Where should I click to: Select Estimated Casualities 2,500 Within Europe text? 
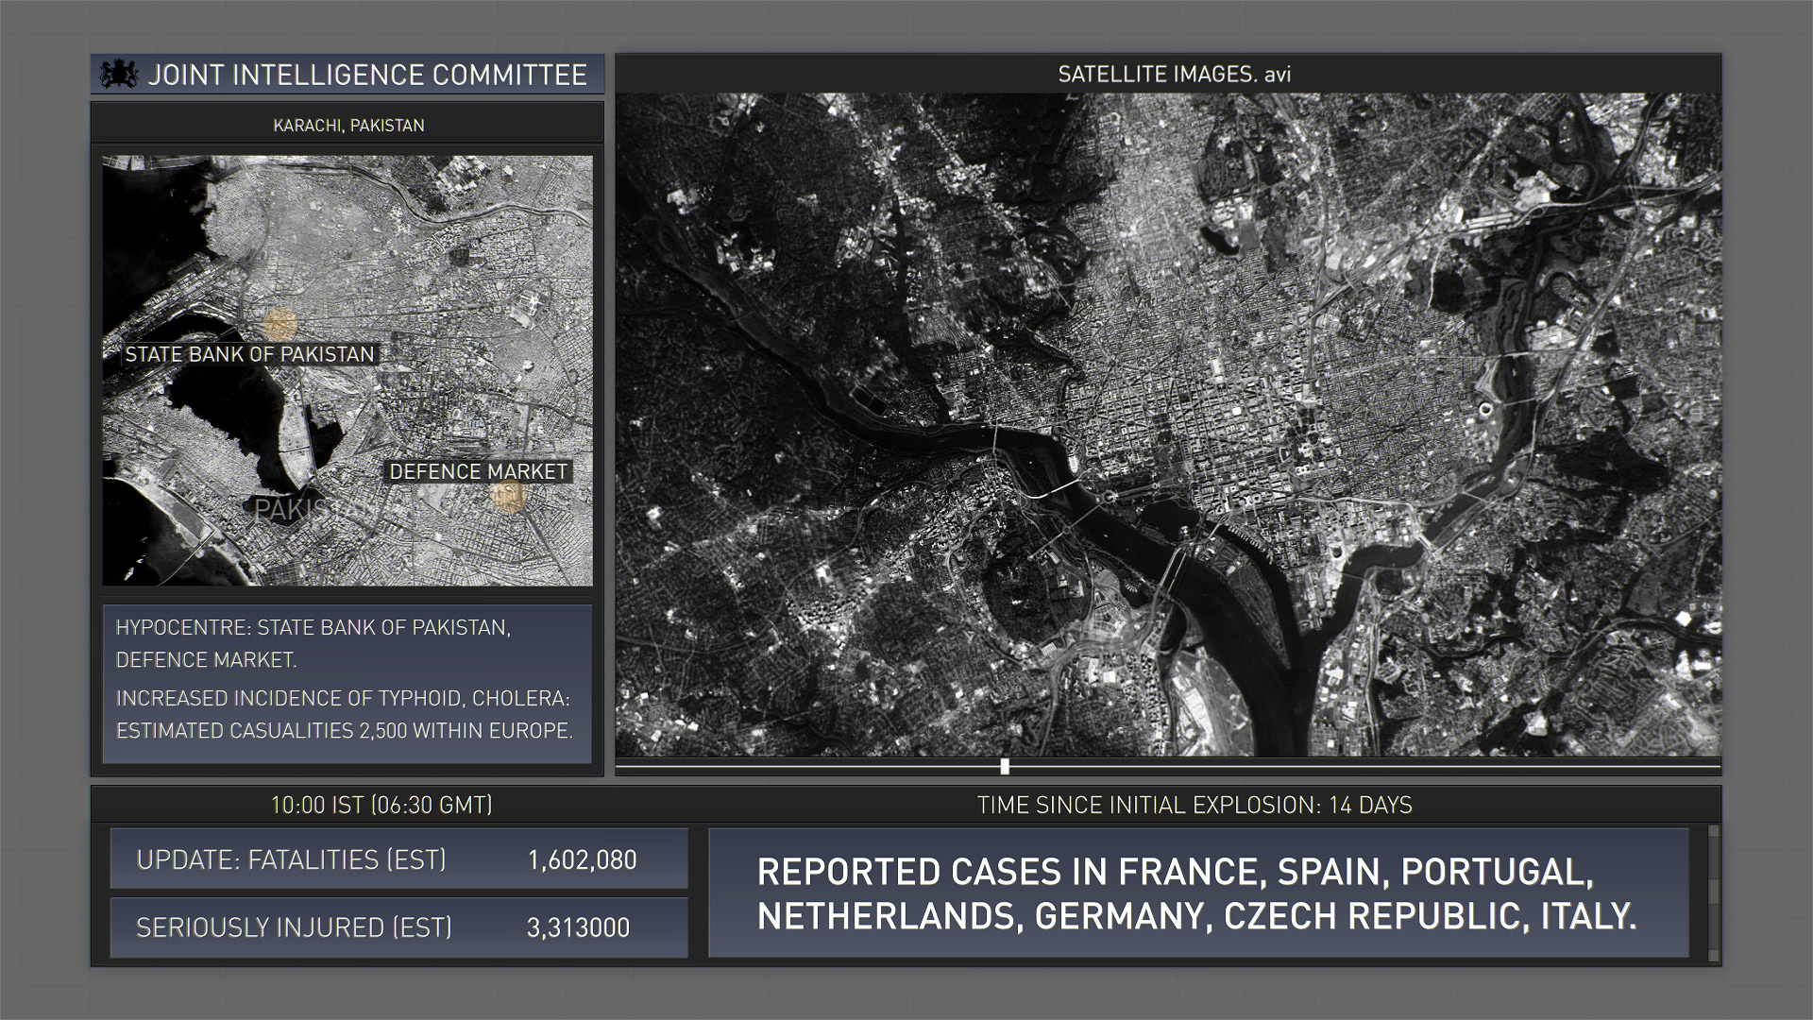345,730
